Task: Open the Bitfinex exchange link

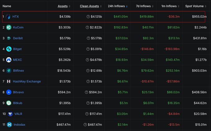Action: pyautogui.click(x=18, y=70)
